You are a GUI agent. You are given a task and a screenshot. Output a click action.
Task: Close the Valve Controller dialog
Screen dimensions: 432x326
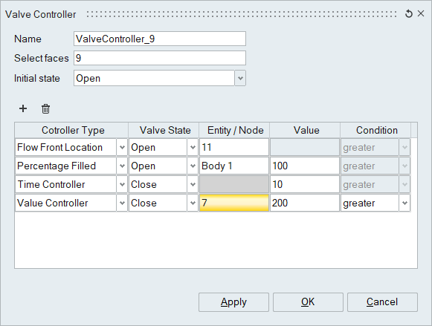tap(421, 13)
